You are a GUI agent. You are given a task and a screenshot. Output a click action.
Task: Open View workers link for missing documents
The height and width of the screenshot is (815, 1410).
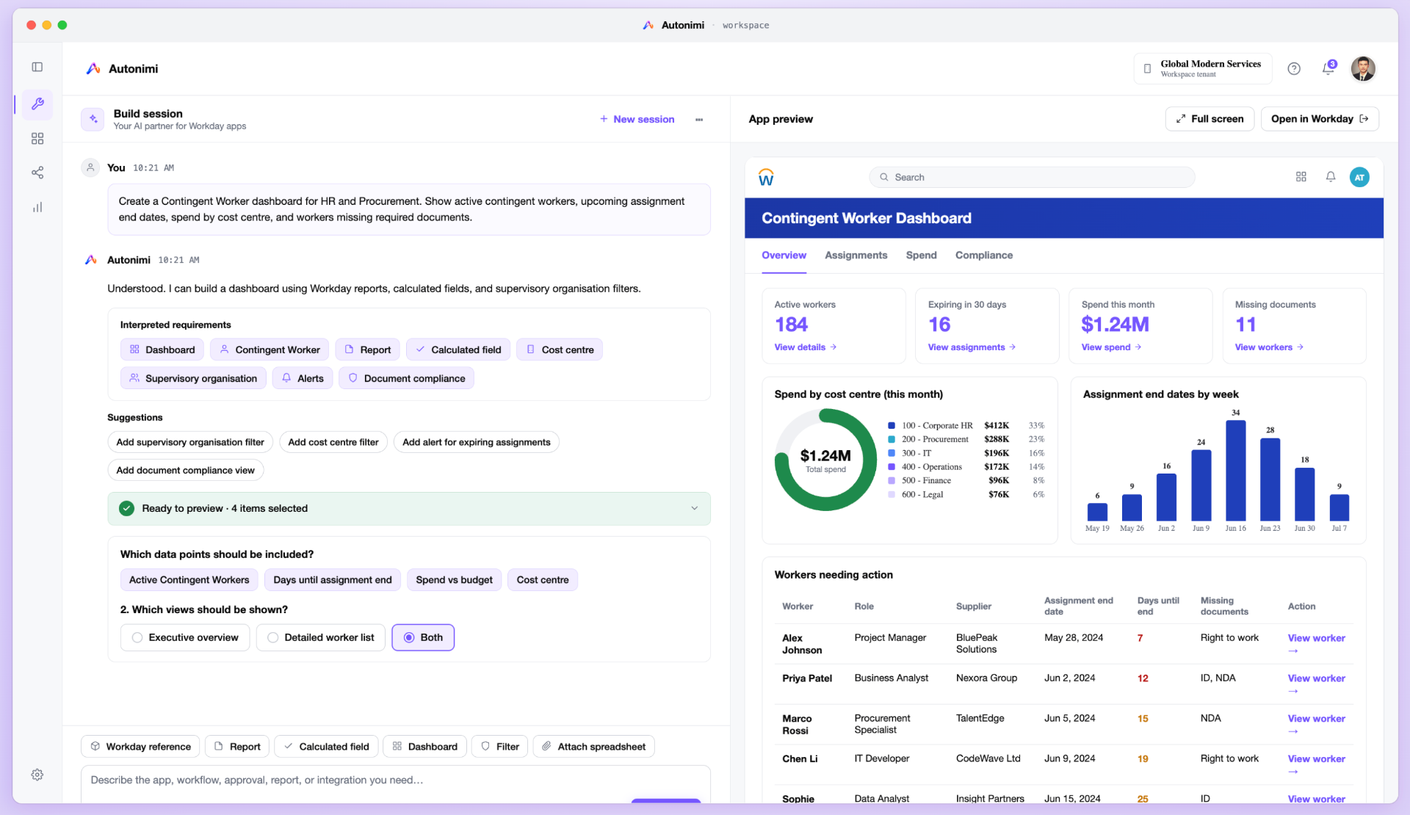click(1269, 347)
